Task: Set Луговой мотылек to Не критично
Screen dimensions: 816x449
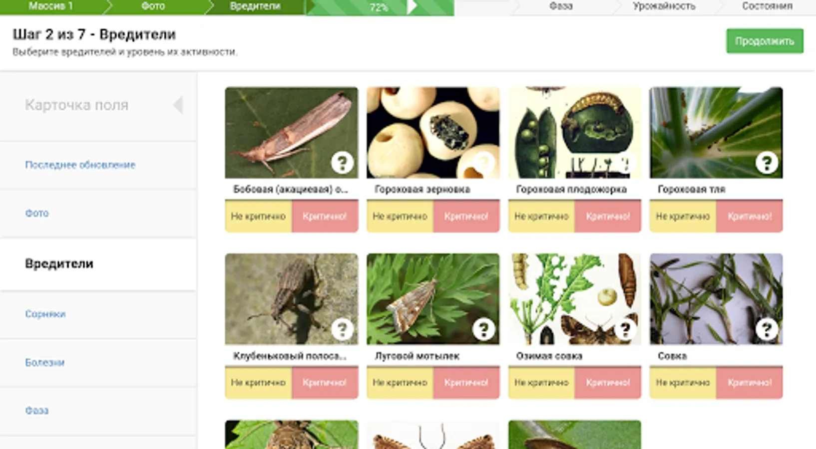Action: (x=400, y=383)
